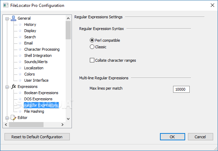Click the vertical scrollbar thumb in tree
The width and height of the screenshot is (218, 151).
pyautogui.click(x=68, y=30)
